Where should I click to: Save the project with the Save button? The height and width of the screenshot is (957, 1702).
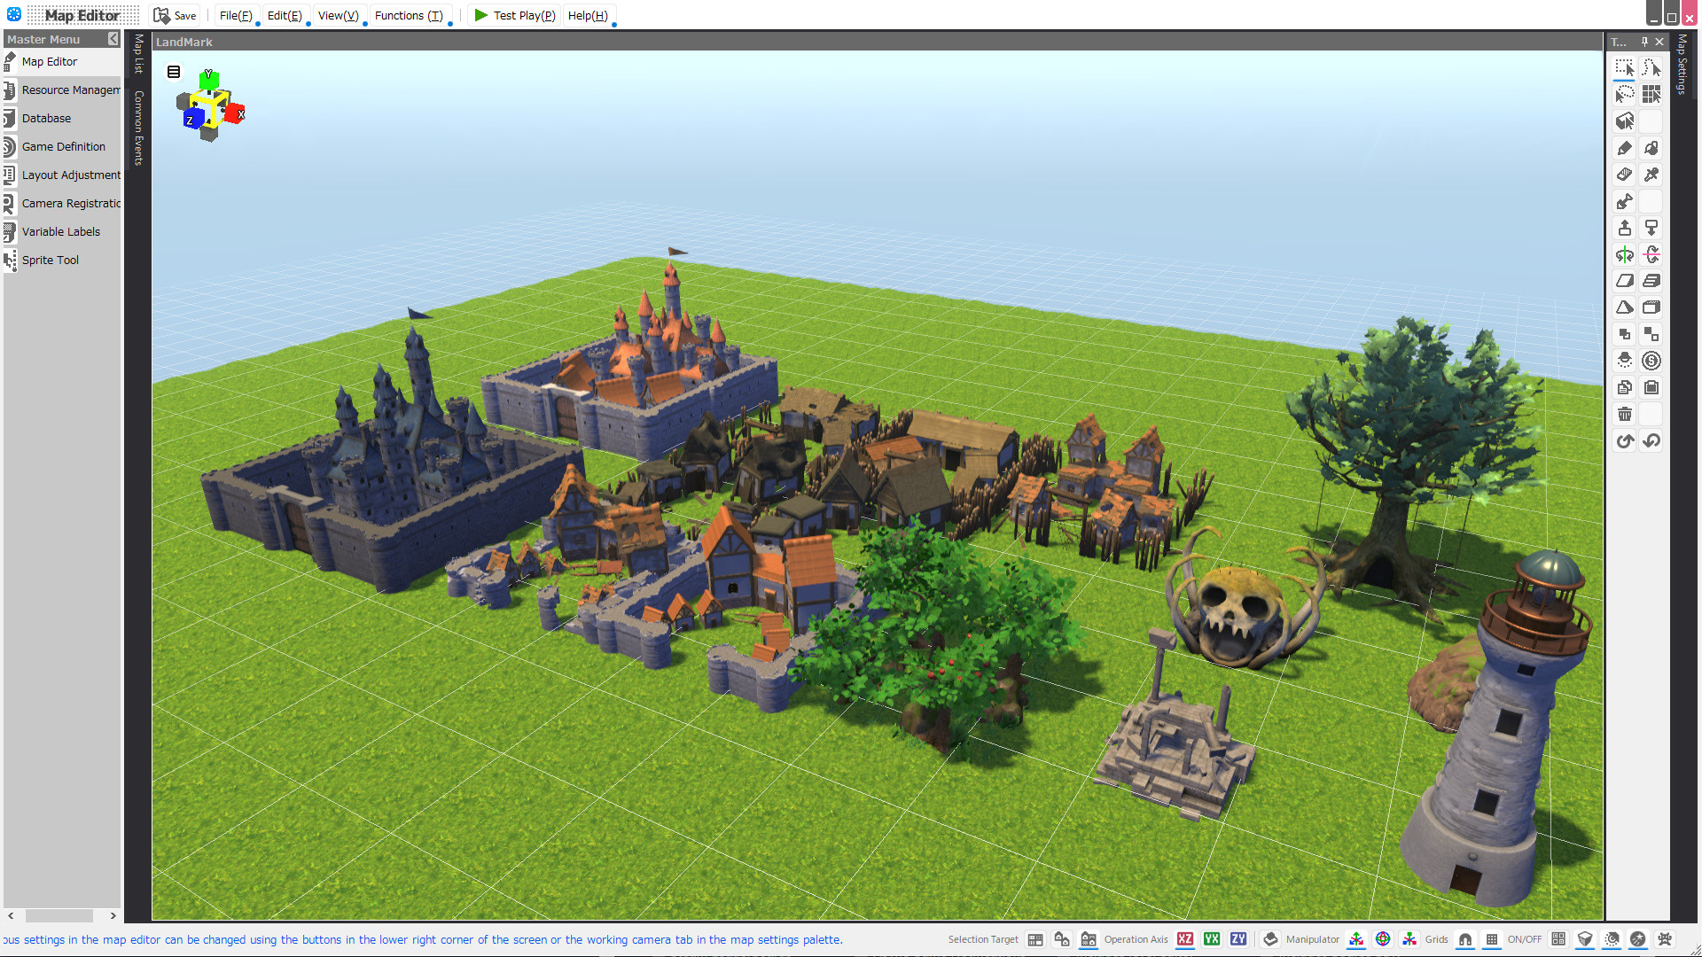[176, 15]
